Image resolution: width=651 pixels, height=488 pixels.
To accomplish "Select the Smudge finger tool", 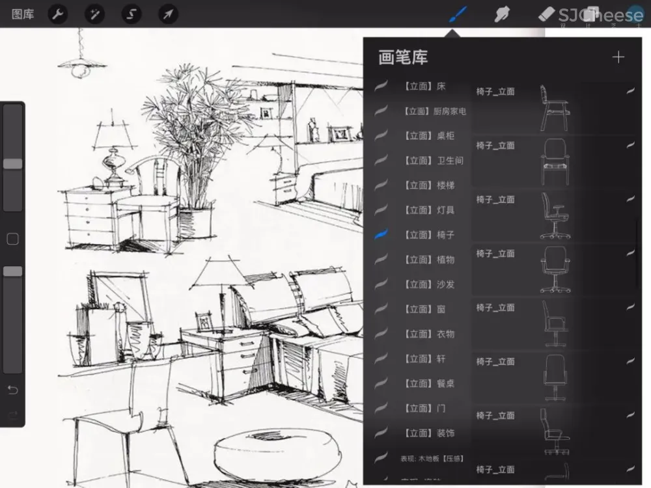I will tap(501, 14).
